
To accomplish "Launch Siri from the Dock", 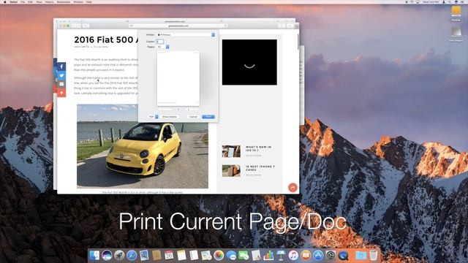I will pos(107,256).
